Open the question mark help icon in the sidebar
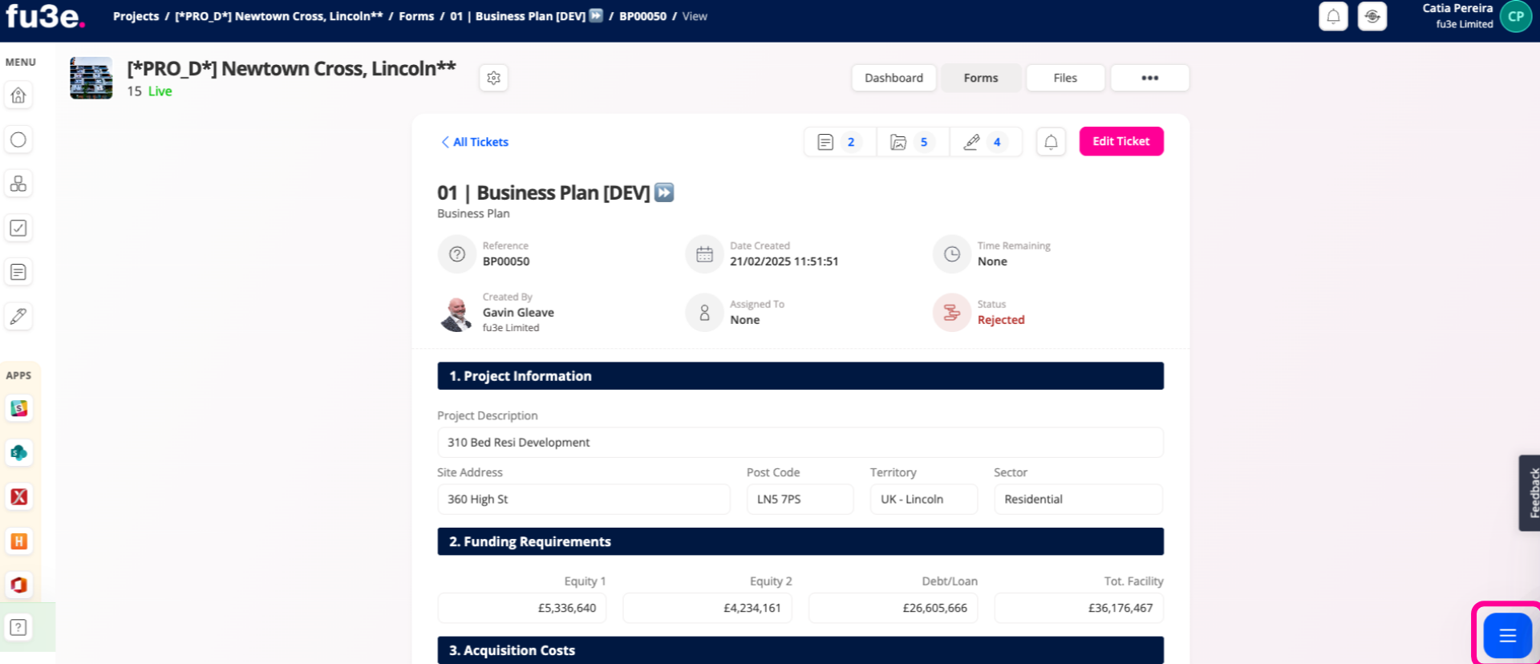 [18, 627]
